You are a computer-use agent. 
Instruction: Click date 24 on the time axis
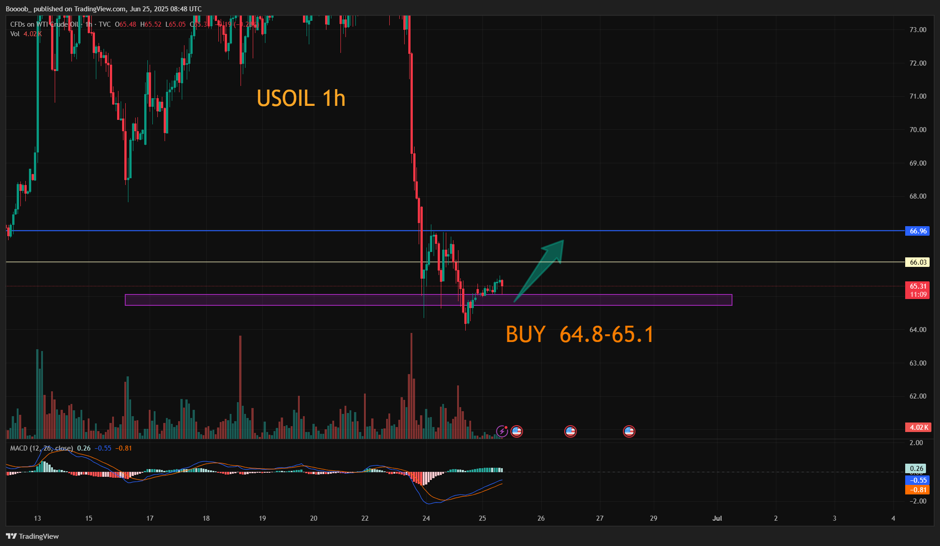pos(426,518)
